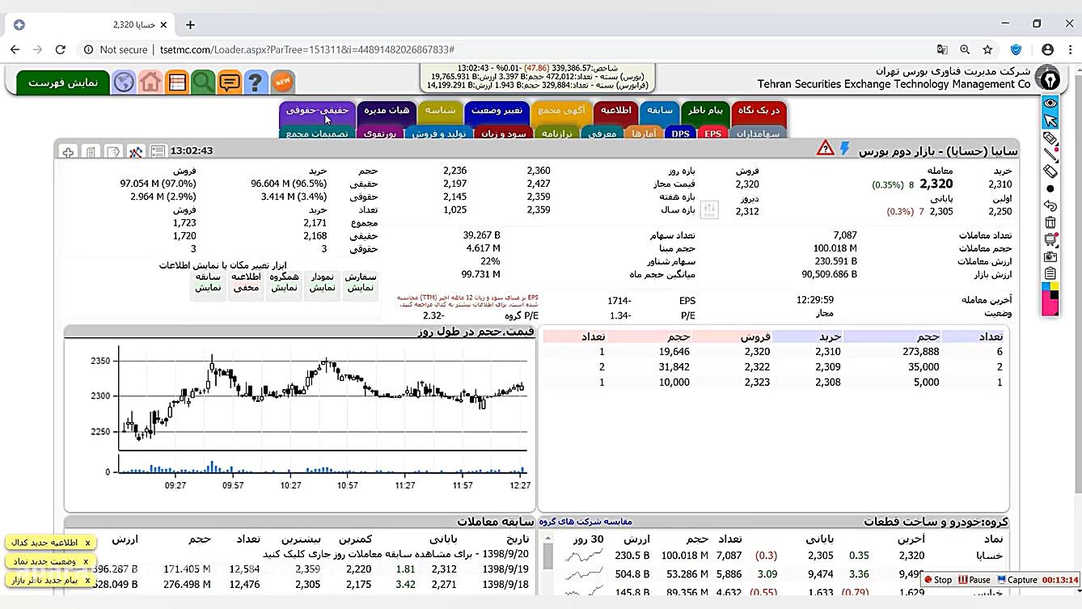Image resolution: width=1082 pixels, height=609 pixels.
Task: Open the question mark help icon
Action: pos(256,82)
